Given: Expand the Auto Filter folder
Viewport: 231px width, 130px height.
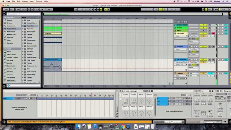Looking at the screenshot, I should click(22, 26).
